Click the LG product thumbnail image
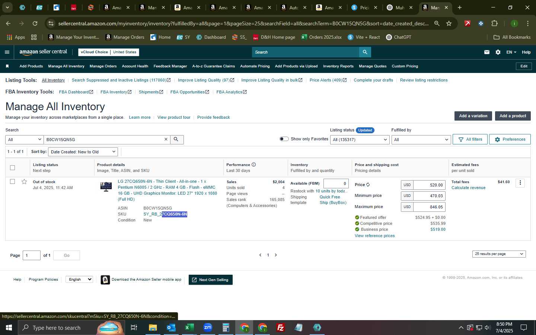 (106, 186)
